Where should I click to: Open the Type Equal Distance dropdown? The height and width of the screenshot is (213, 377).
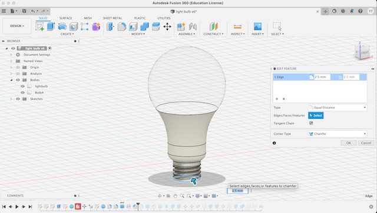pos(338,108)
